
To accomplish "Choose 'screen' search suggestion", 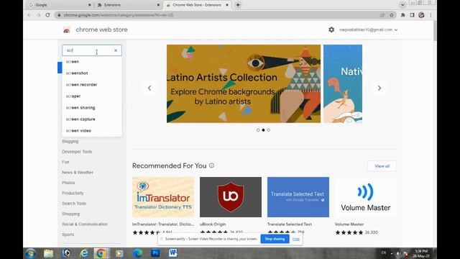I will [x=92, y=62].
